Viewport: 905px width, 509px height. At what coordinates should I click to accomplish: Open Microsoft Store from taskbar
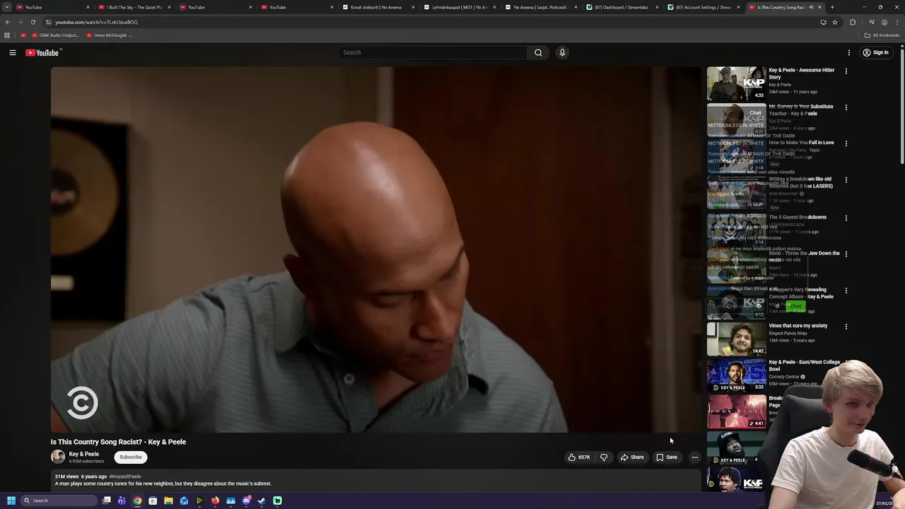point(153,501)
